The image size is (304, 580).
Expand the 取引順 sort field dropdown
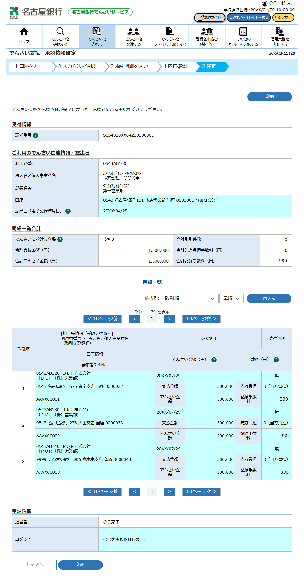pyautogui.click(x=189, y=299)
